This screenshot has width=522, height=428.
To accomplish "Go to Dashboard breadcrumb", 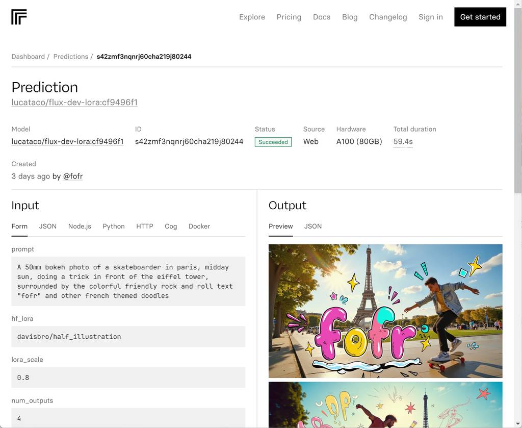I will point(28,57).
